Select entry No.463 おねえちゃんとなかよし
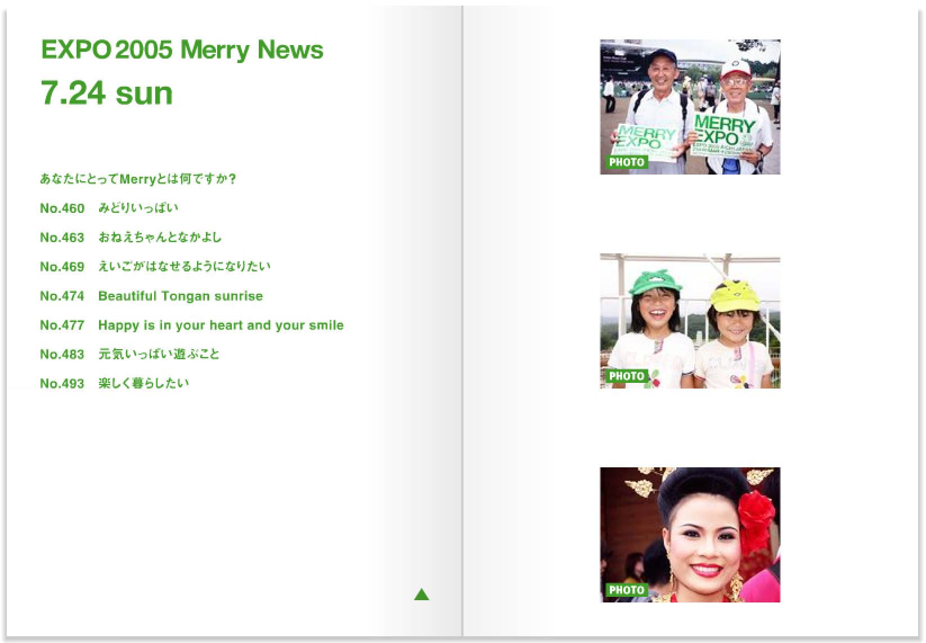The image size is (926, 643). click(x=131, y=238)
